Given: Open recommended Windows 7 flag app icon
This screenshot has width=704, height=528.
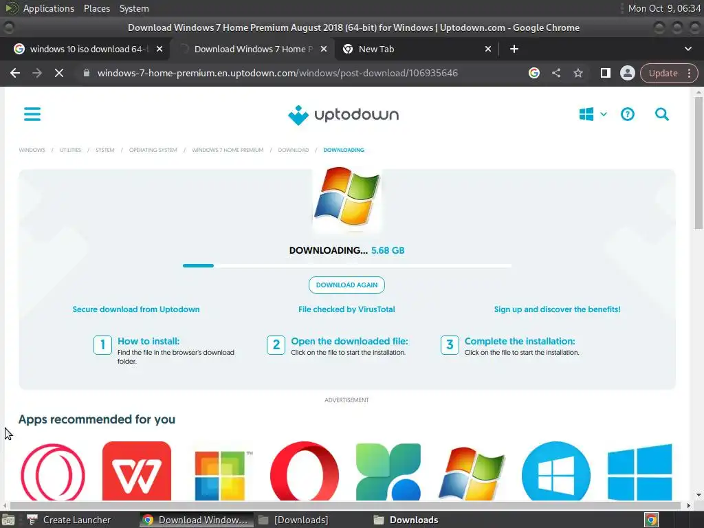Looking at the screenshot, I should click(472, 473).
